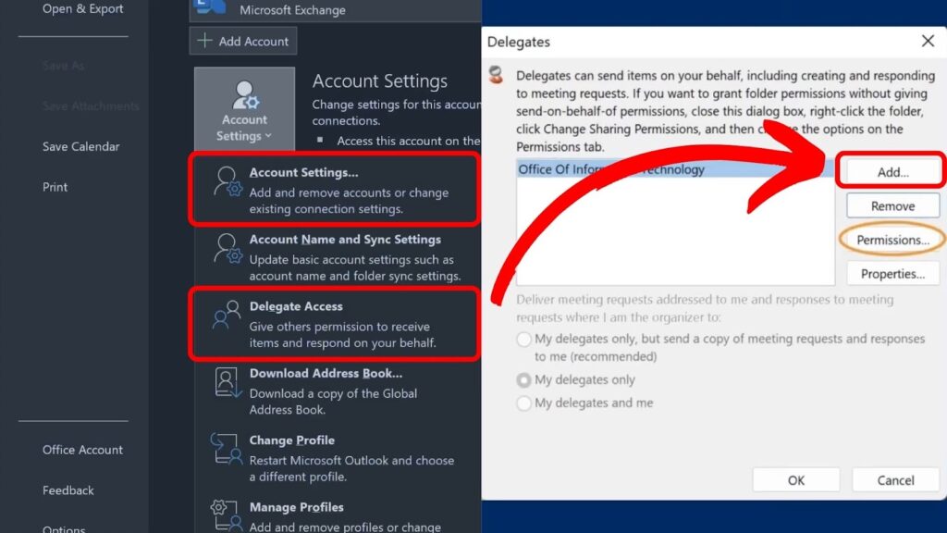Viewport: 947px width, 533px height.
Task: Click the 'Delegates' dialog title
Action: 519,42
